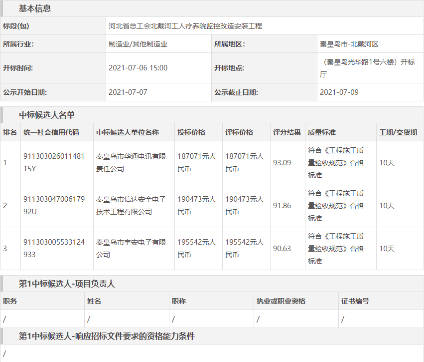This screenshot has height=362, width=424.
Task: Select the project name 河北省总工会北戴河工人疗养院监控改造安装工程
Action: pyautogui.click(x=185, y=26)
